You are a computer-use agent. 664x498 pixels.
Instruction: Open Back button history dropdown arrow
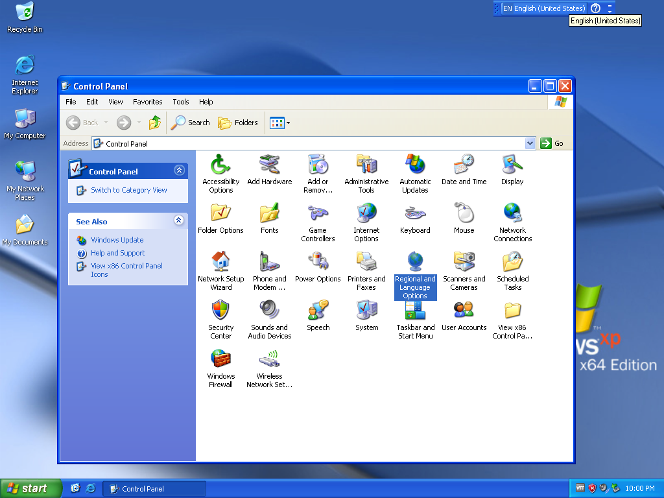click(106, 123)
